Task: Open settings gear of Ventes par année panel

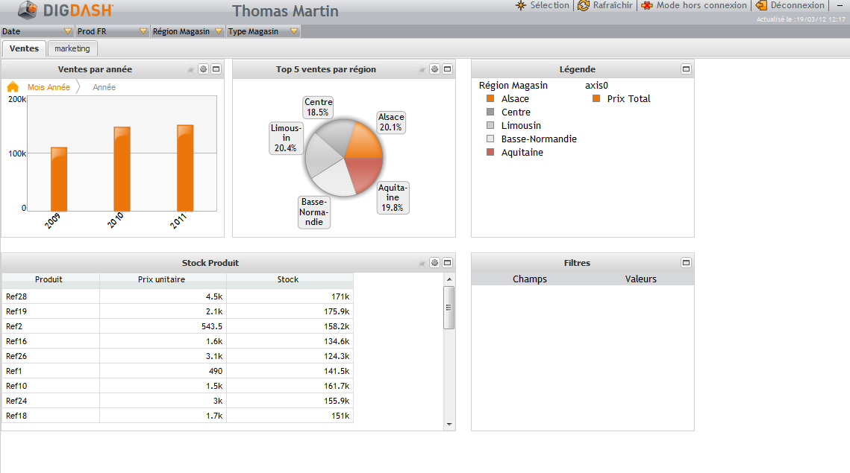Action: [x=203, y=69]
